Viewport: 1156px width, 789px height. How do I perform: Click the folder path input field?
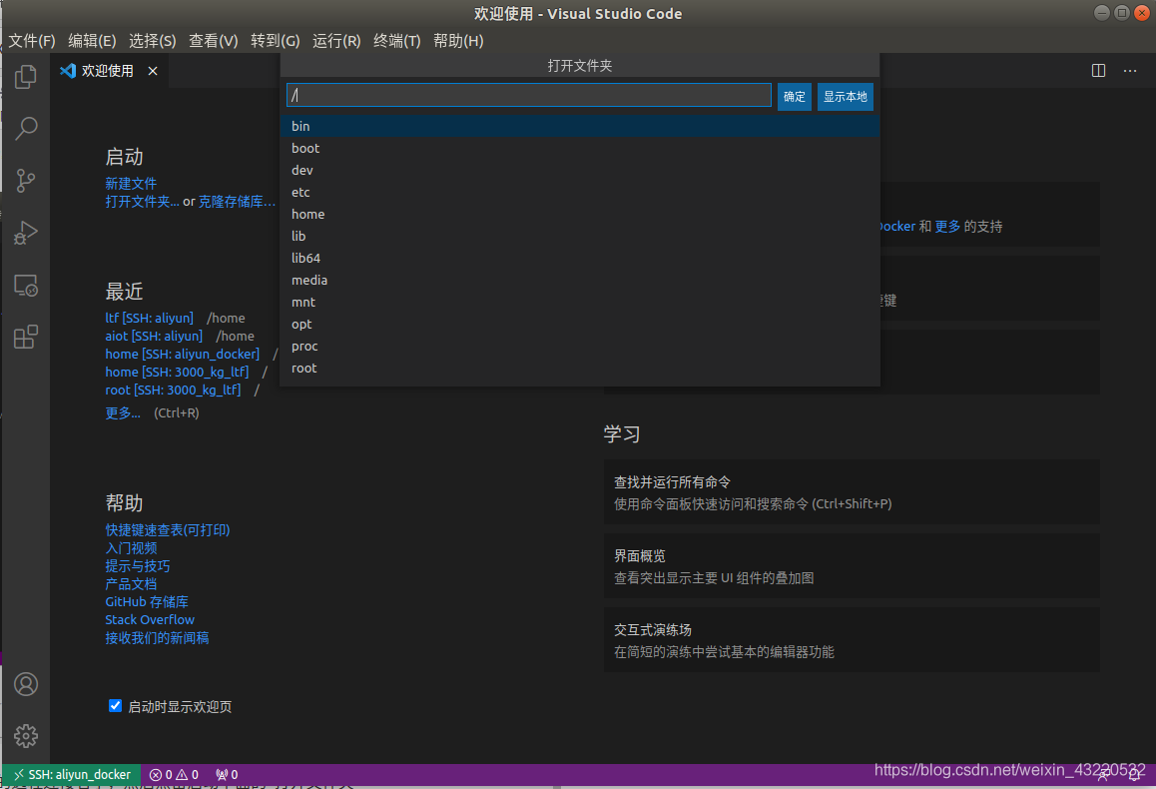tap(529, 95)
